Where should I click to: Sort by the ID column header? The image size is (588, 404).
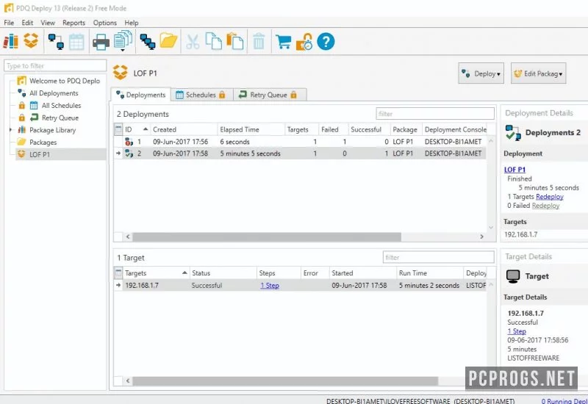coord(137,129)
